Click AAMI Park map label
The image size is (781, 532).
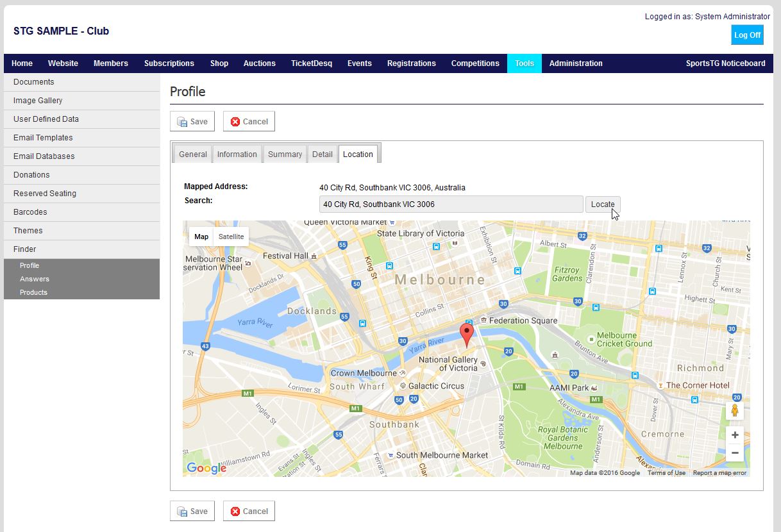[569, 388]
